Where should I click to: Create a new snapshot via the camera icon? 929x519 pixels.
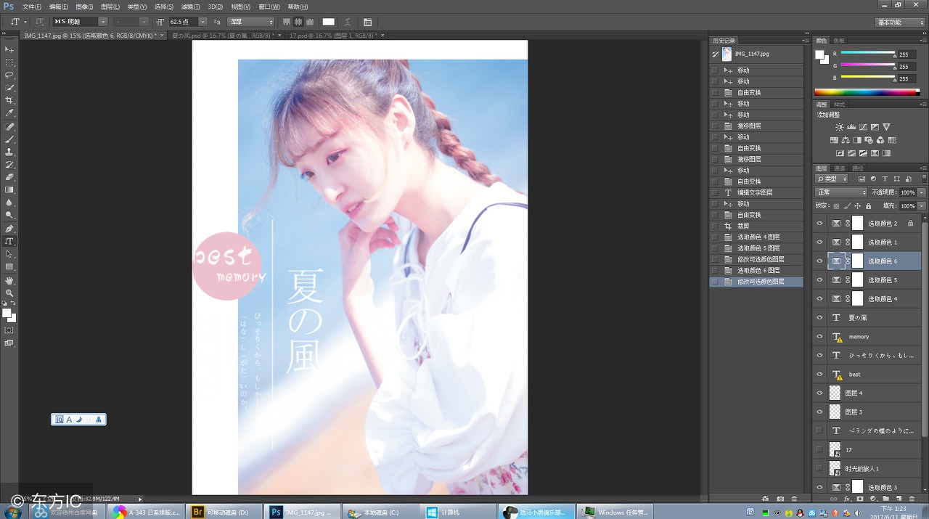pos(780,499)
